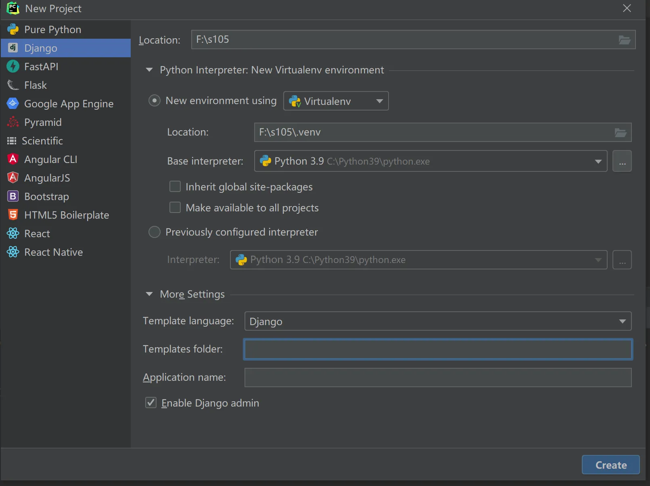Close the New Project dialog
The width and height of the screenshot is (650, 486).
[627, 8]
